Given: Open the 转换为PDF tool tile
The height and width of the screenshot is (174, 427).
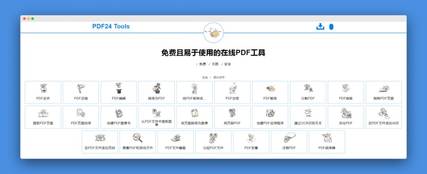Looking at the screenshot, I should point(157,92).
